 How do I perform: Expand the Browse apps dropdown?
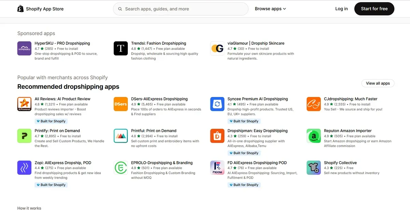270,9
